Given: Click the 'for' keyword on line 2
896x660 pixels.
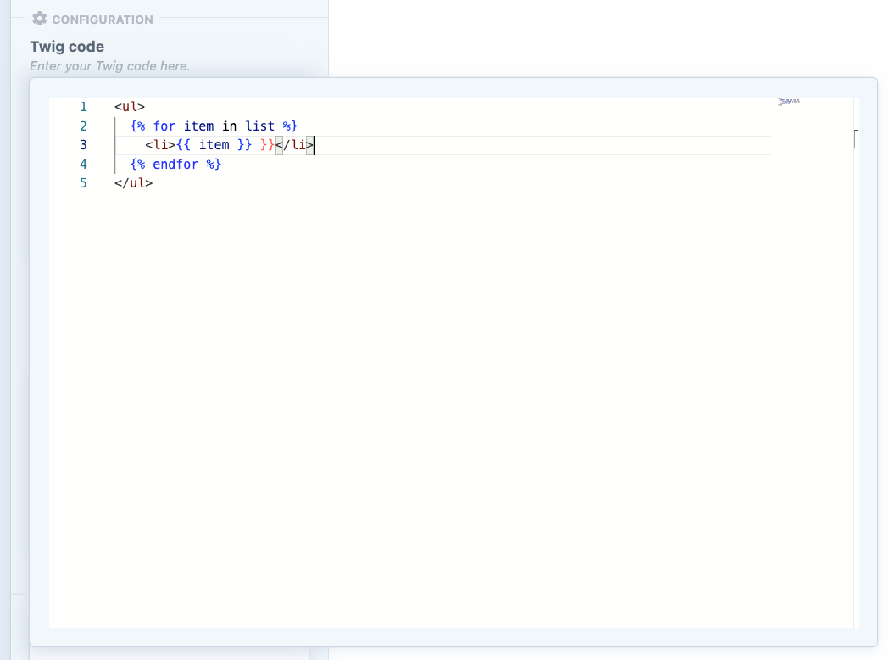Looking at the screenshot, I should click(164, 126).
